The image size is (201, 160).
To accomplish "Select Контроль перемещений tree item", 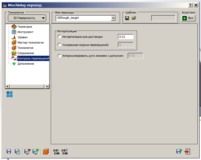I will point(33,58).
